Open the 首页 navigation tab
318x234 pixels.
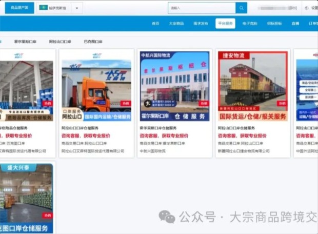155,23
